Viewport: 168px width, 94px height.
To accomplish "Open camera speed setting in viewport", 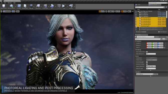I will [129, 11].
